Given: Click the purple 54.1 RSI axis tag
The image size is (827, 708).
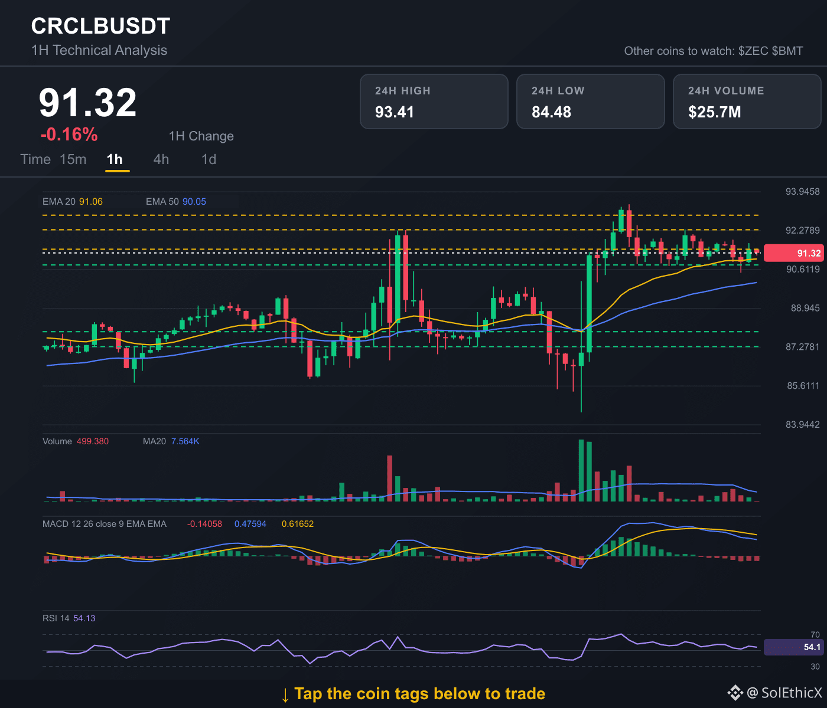Looking at the screenshot, I should [x=793, y=647].
